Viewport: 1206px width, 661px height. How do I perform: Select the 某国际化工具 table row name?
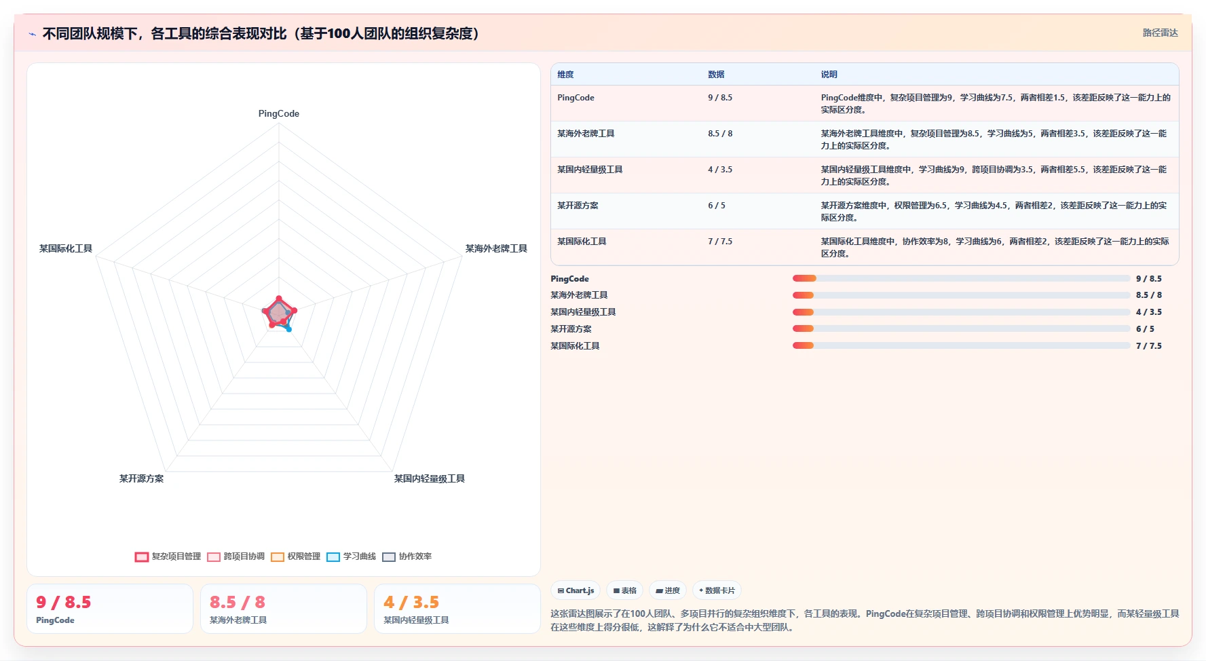click(582, 242)
